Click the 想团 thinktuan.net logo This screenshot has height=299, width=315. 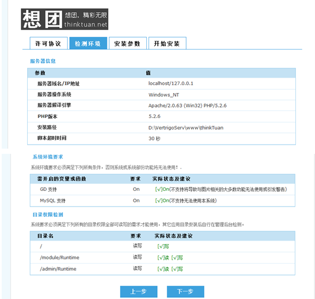point(65,19)
